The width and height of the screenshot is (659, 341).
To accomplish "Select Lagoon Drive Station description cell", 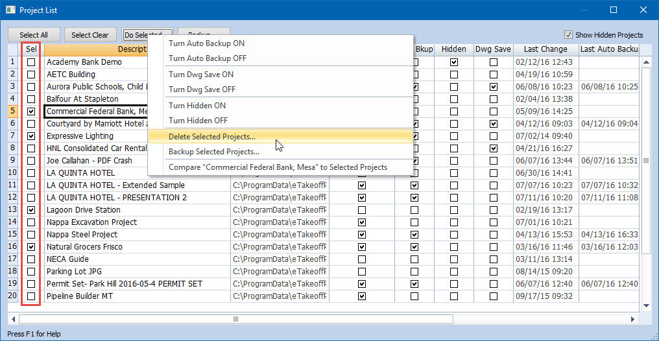I will click(138, 210).
